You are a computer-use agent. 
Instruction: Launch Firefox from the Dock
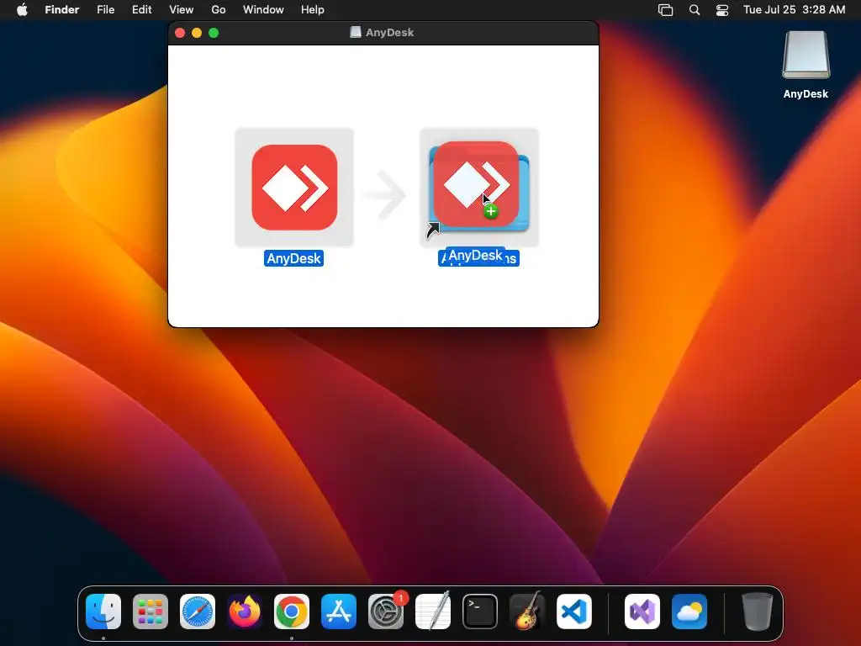245,612
